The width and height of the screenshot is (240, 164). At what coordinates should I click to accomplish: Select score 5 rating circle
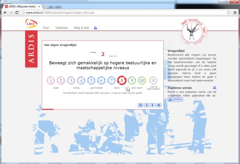[x=91, y=80]
